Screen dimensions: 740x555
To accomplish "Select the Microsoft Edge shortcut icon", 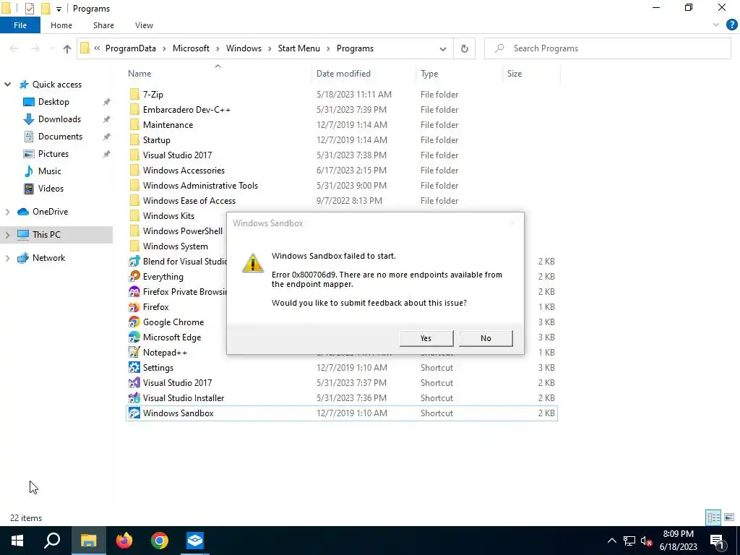I will point(134,337).
